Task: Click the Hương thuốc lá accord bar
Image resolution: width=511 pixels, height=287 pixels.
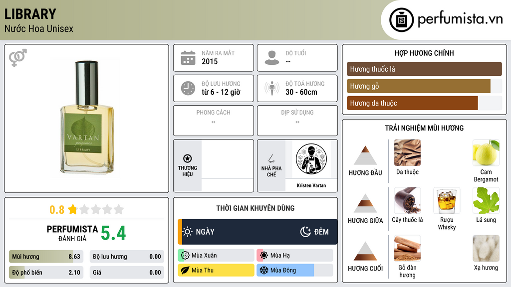Action: (424, 69)
